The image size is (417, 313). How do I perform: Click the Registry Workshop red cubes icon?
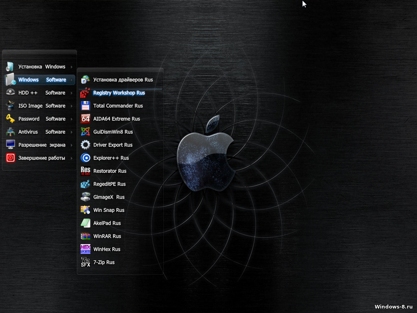[x=86, y=93]
